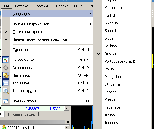Choose Turkish language
Screen dimensions: 154x129
tap(110, 15)
